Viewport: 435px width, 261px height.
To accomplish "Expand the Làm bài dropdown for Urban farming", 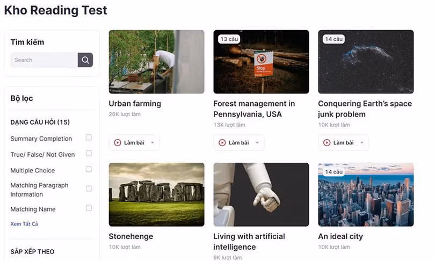I will (153, 142).
